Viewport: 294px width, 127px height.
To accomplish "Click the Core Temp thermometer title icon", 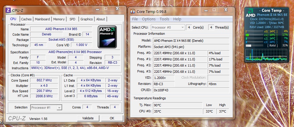I will [x=133, y=11].
